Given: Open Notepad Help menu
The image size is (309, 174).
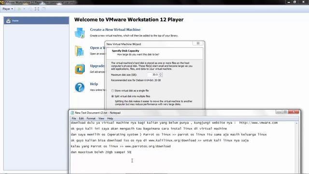Looking at the screenshot, I should pos(110,118).
